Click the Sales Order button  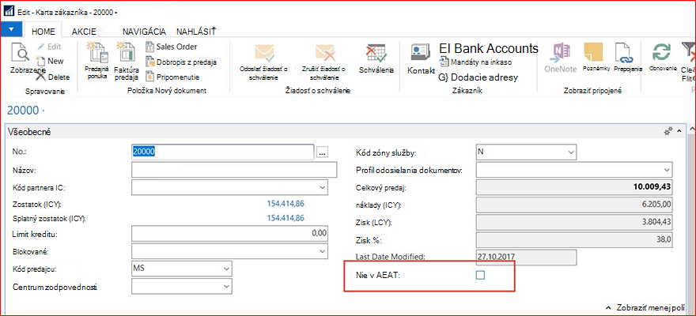coord(172,47)
